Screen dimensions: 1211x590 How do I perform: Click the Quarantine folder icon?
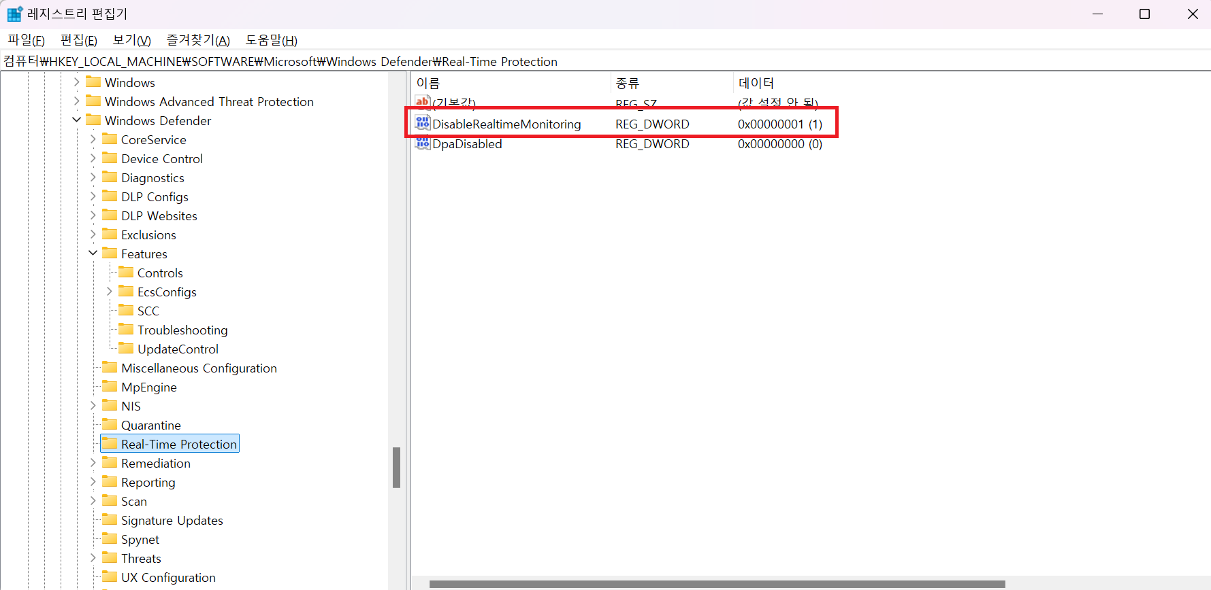[x=110, y=424]
